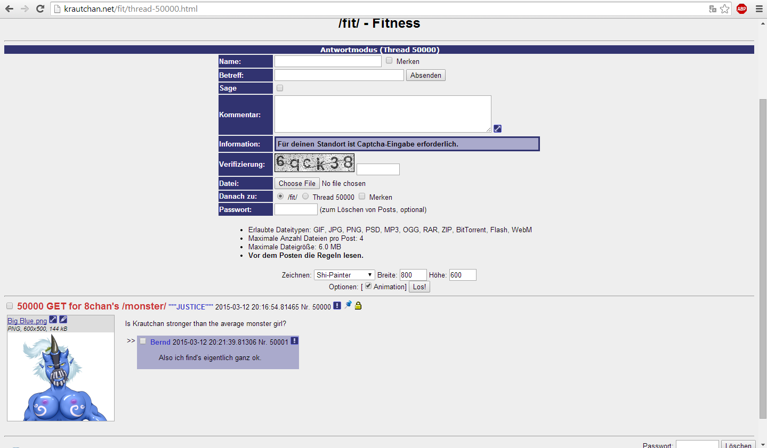The width and height of the screenshot is (767, 448).
Task: Click the 'No file chosen' text
Action: (x=344, y=183)
